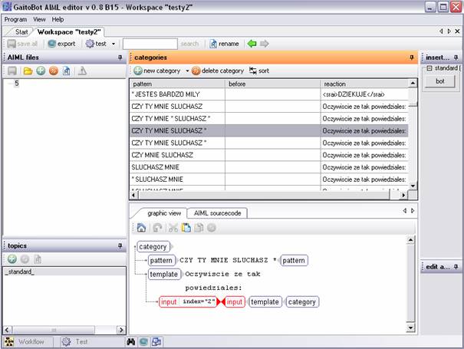Click the categories list scroll up arrow
The image size is (464, 349).
(x=413, y=84)
